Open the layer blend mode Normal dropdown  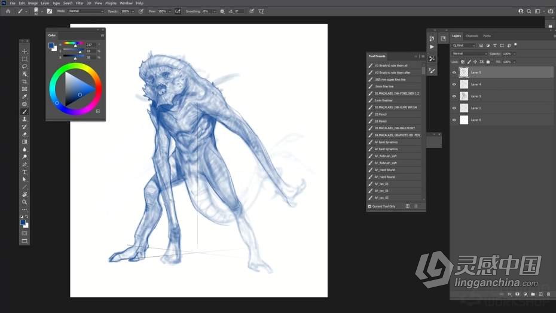(469, 54)
